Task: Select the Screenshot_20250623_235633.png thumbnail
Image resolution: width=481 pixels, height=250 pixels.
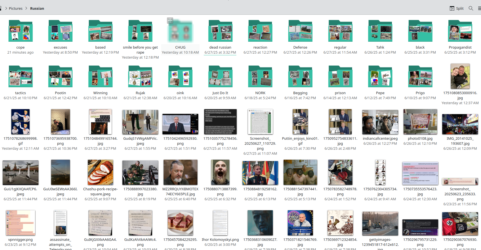Action: pyautogui.click(x=460, y=181)
